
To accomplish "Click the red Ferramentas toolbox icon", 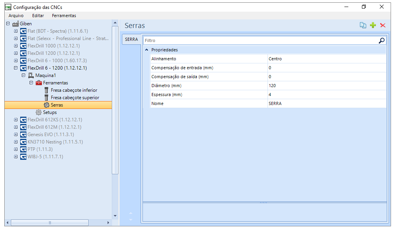I will click(x=38, y=82).
